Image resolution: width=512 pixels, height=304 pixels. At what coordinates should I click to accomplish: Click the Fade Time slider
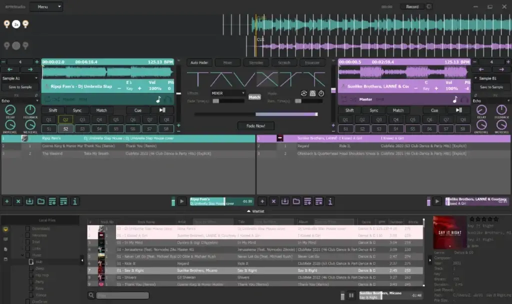tap(228, 101)
